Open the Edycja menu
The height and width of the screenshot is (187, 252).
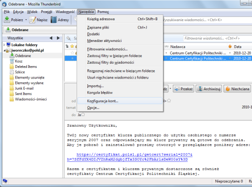[x=18, y=12]
